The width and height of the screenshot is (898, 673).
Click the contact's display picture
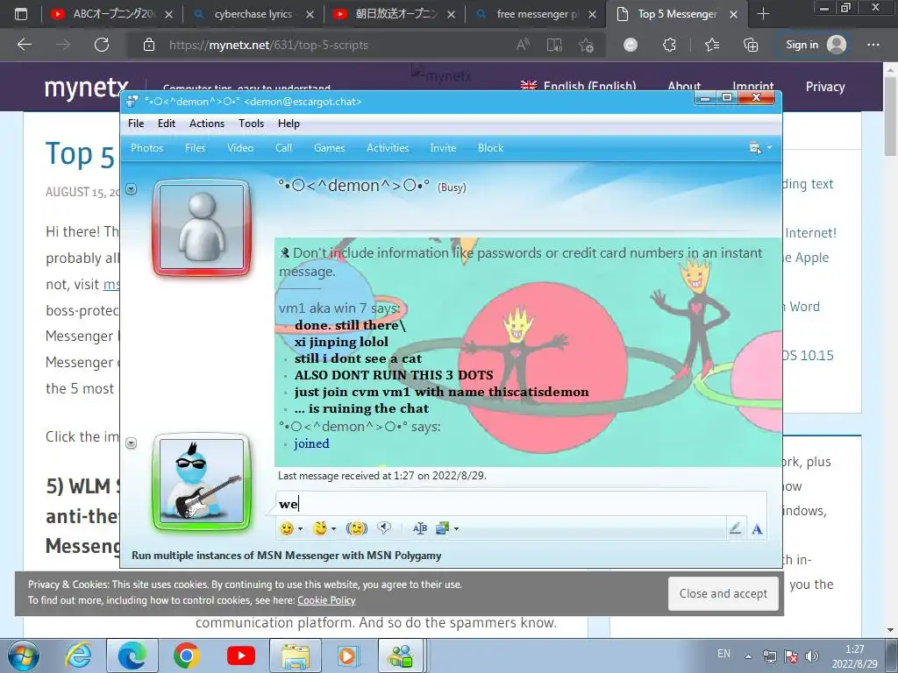[x=202, y=227]
